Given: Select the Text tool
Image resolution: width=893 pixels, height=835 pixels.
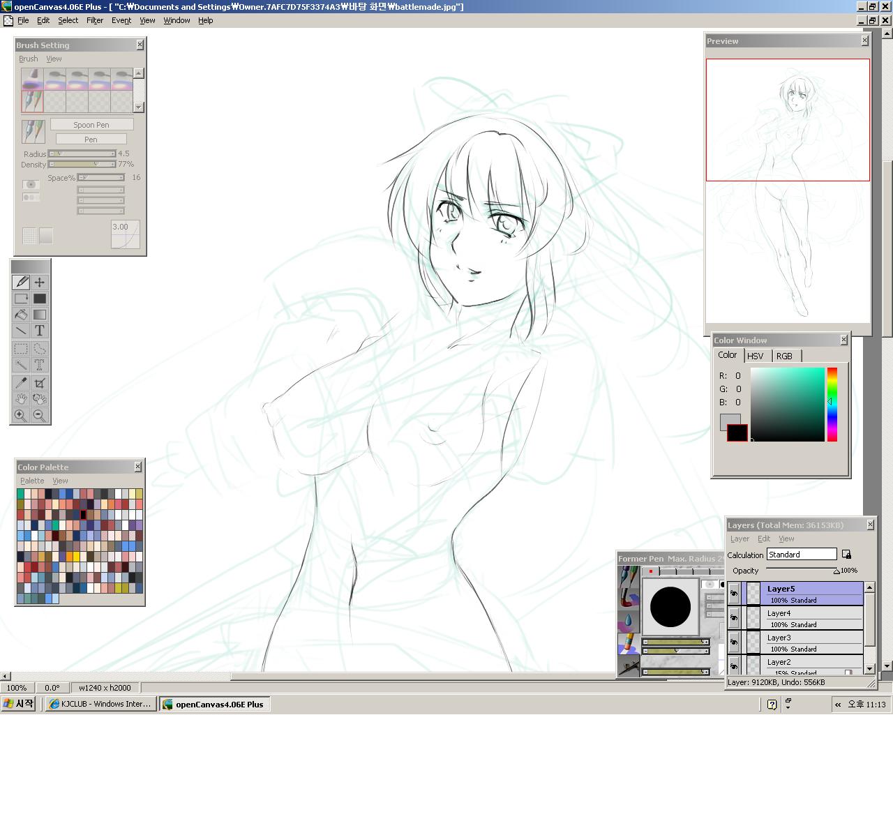Looking at the screenshot, I should click(x=40, y=331).
